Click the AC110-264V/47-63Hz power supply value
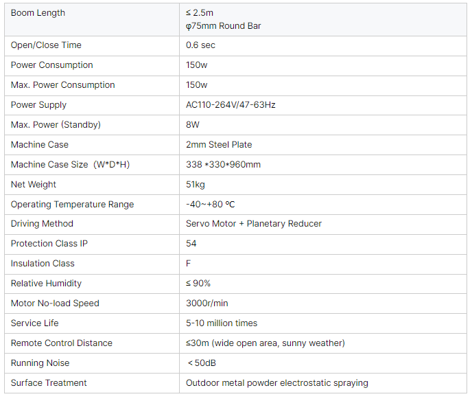 coord(231,105)
